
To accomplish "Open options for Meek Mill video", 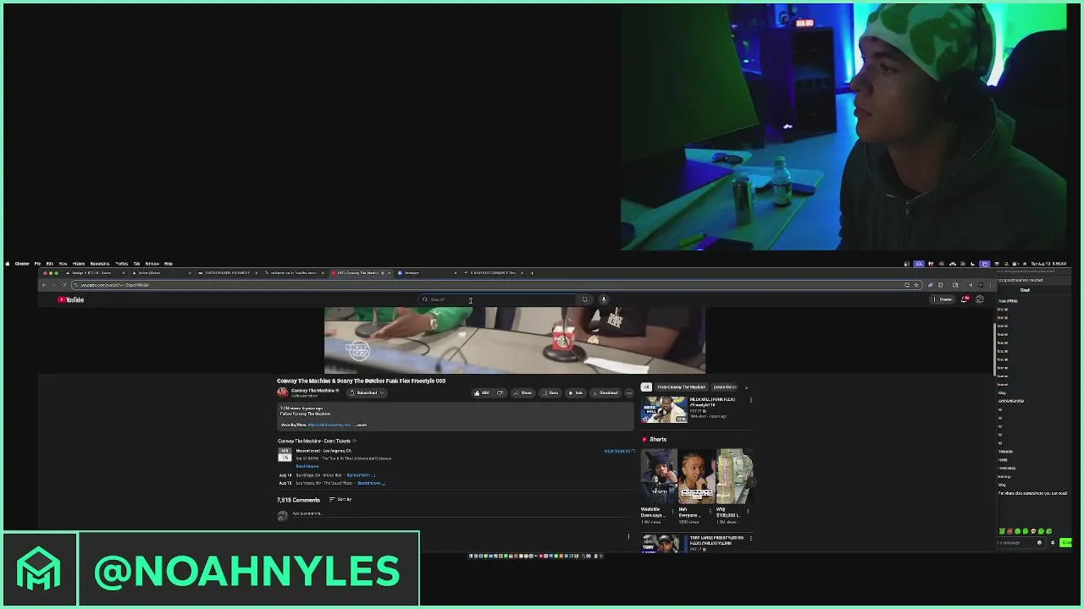I will (750, 399).
